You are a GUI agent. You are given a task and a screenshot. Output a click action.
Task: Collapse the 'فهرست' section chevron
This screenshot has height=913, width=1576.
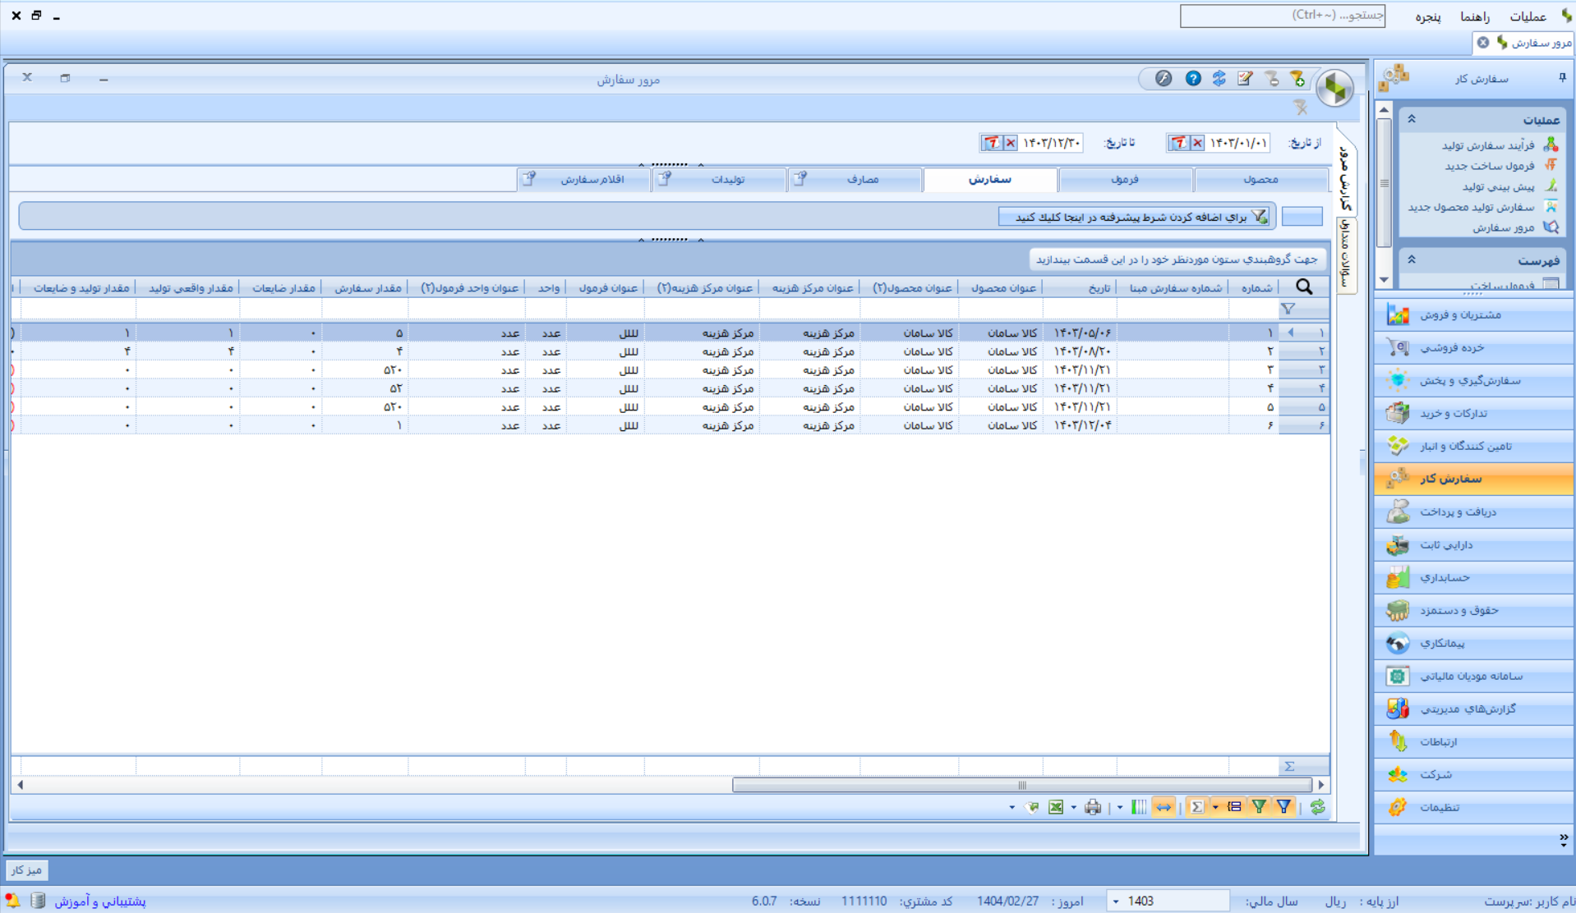point(1412,260)
